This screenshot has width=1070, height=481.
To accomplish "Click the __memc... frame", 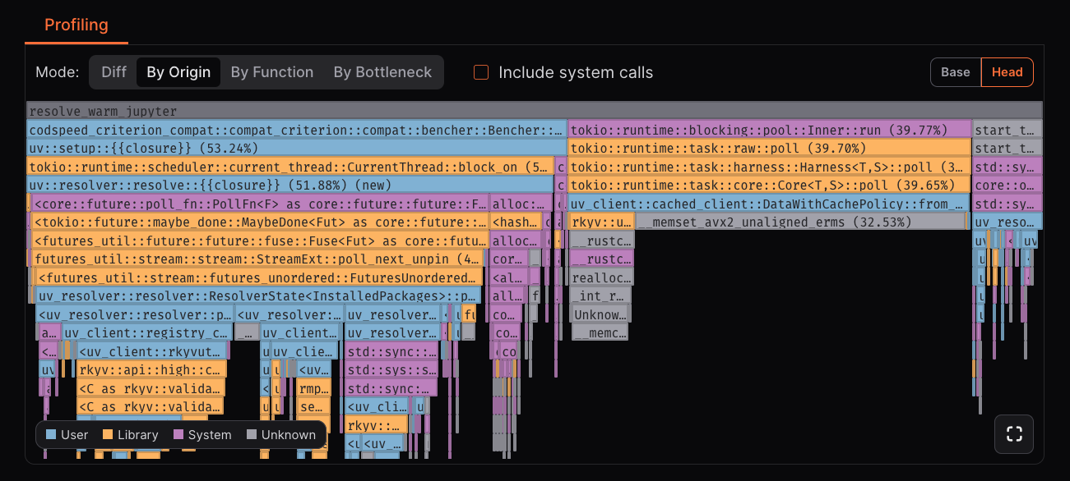I will pos(600,332).
